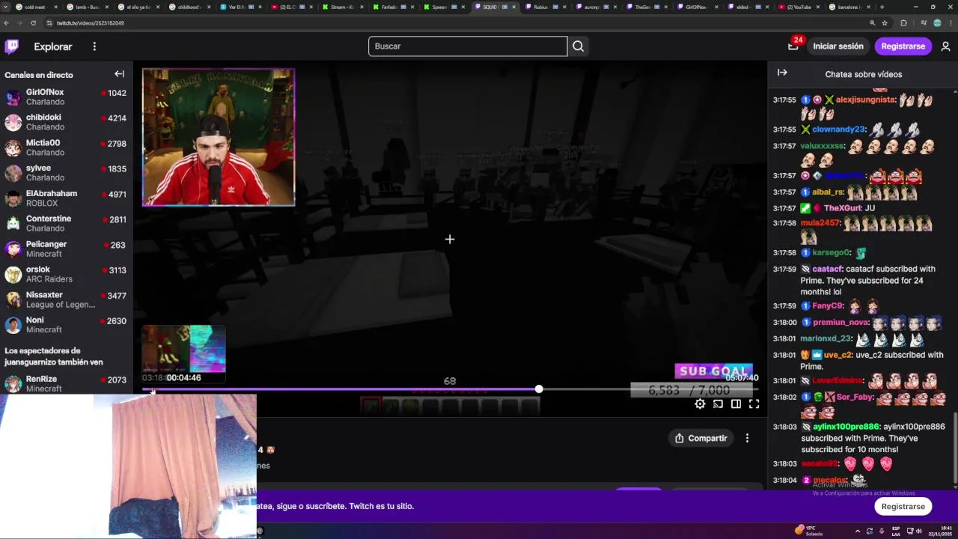The width and height of the screenshot is (958, 539).
Task: Click the bottom banner Registrarse button
Action: pyautogui.click(x=903, y=507)
